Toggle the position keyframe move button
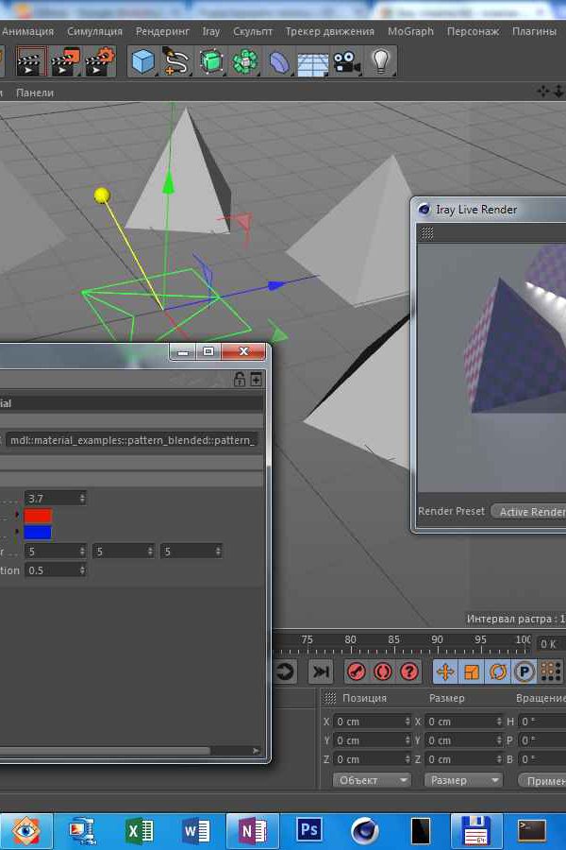Image resolution: width=566 pixels, height=850 pixels. (444, 671)
